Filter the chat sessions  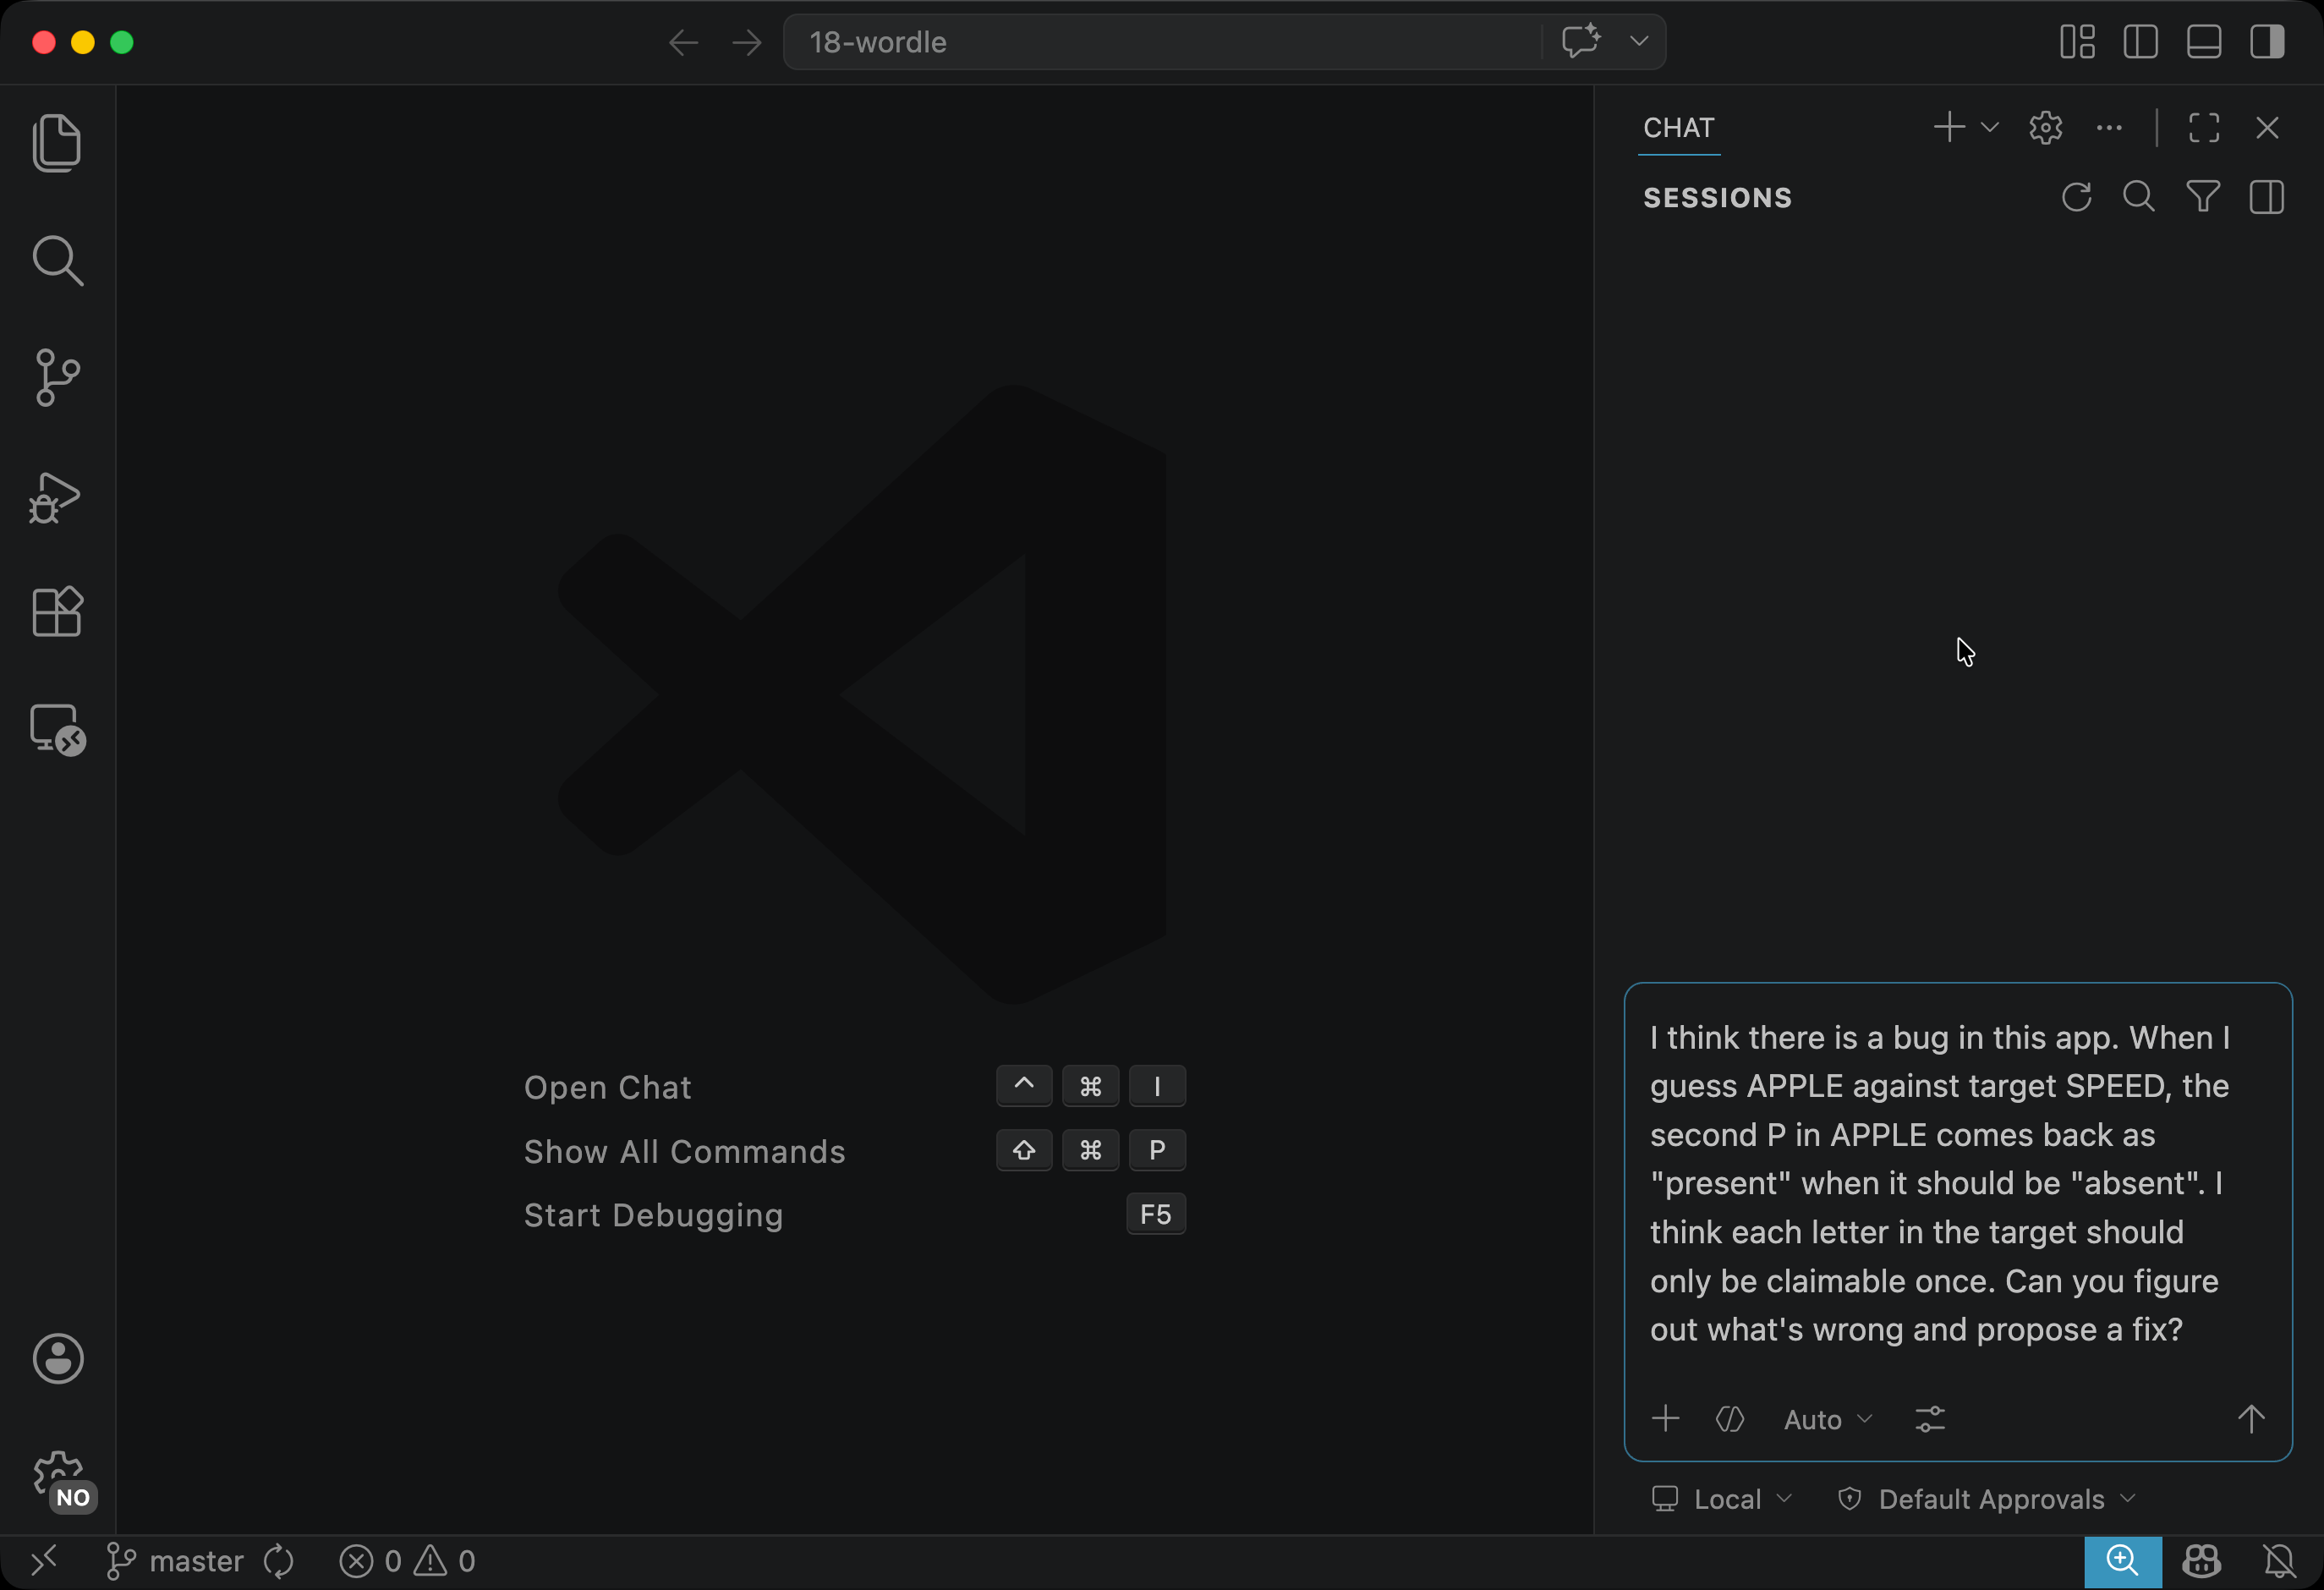(x=2203, y=196)
